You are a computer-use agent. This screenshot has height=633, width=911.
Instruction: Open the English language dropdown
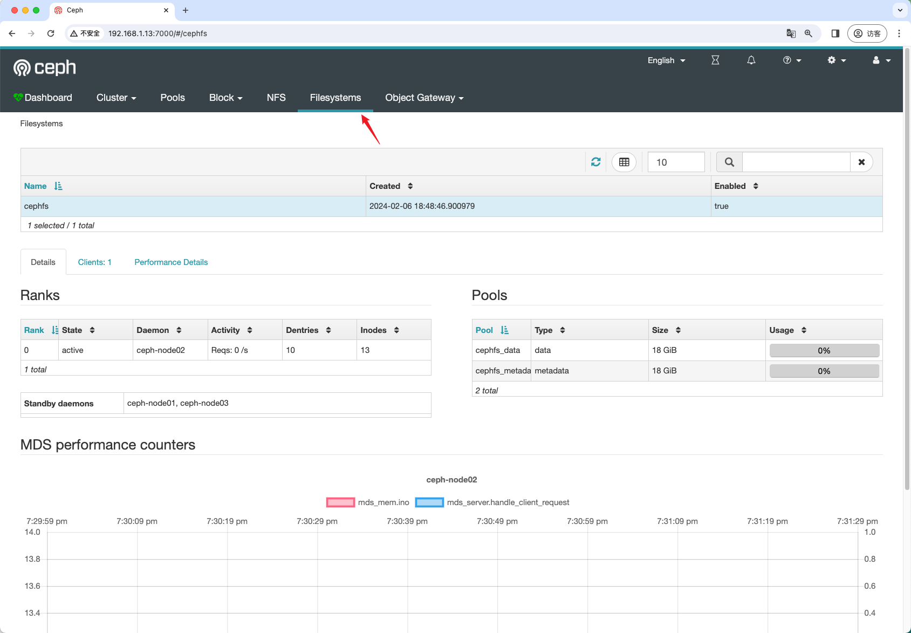(666, 60)
